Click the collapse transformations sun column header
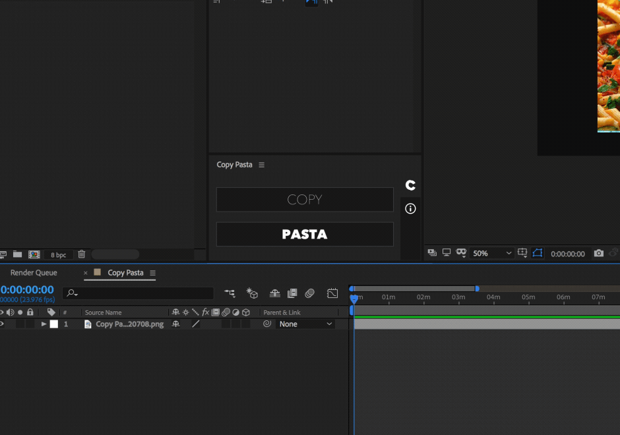620x435 pixels. [186, 312]
